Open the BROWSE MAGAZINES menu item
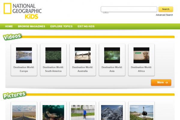The height and width of the screenshot is (120, 180). pyautogui.click(x=31, y=26)
